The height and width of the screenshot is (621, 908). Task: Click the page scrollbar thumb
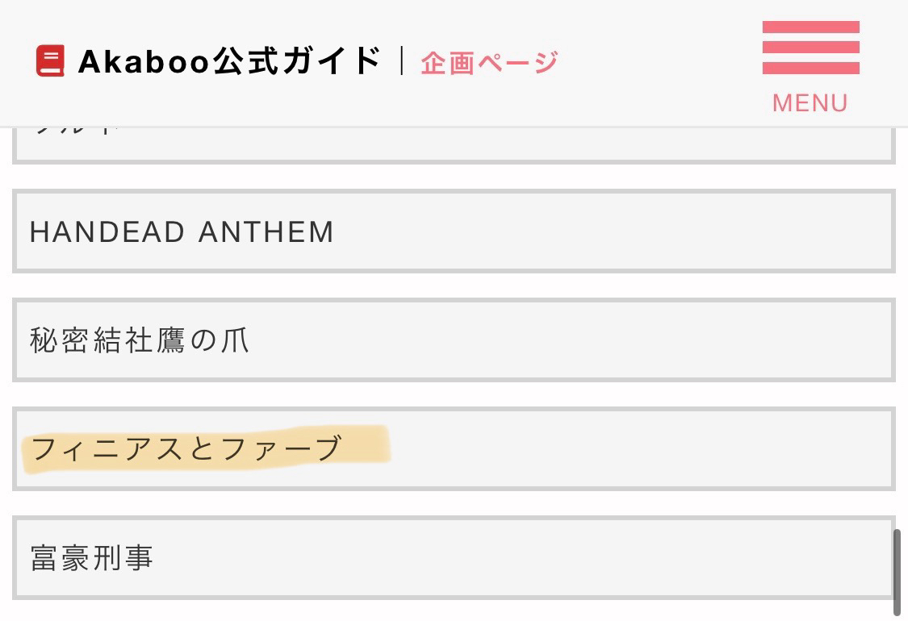click(x=897, y=573)
